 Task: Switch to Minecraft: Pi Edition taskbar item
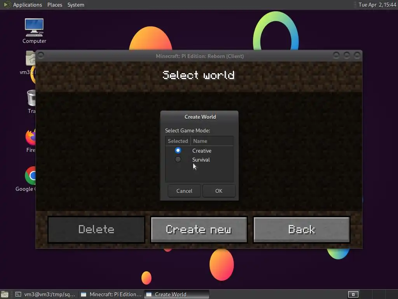[x=111, y=294]
